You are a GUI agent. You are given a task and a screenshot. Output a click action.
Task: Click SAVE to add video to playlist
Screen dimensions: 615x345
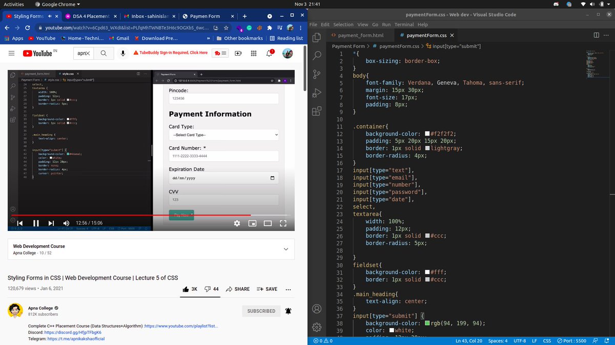pyautogui.click(x=267, y=289)
